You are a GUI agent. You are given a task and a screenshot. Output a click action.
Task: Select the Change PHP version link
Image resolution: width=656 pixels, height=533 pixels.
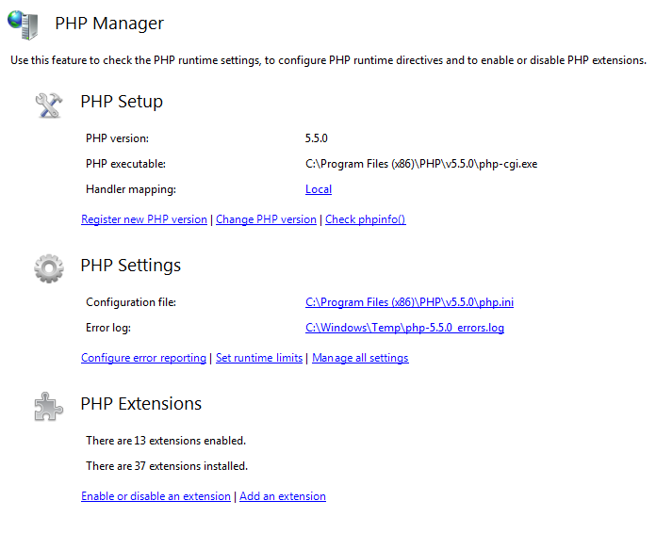click(266, 219)
